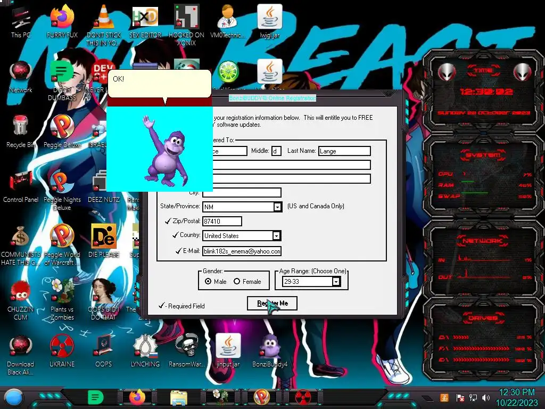Switch to Plants vs Zombies taskbar button
The image size is (545, 409).
click(220, 397)
